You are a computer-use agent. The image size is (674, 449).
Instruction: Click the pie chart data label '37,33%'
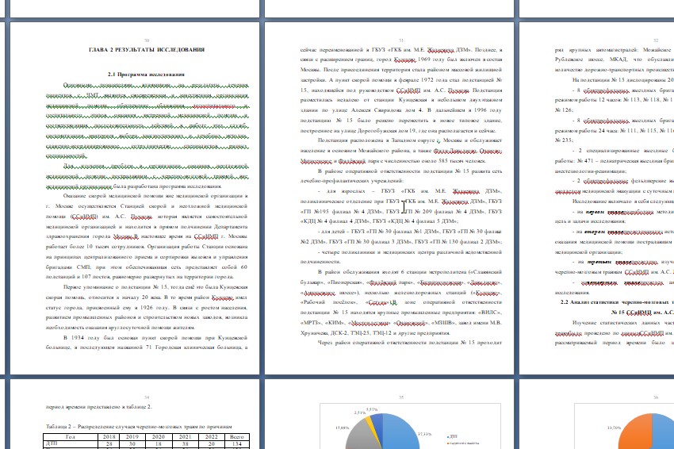[425, 435]
